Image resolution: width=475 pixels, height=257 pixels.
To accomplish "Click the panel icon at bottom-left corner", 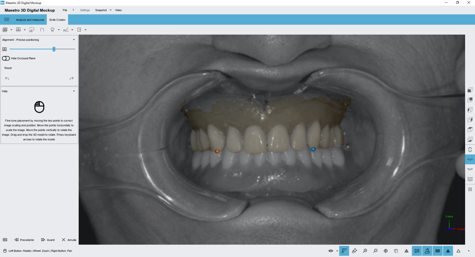I will [5, 240].
